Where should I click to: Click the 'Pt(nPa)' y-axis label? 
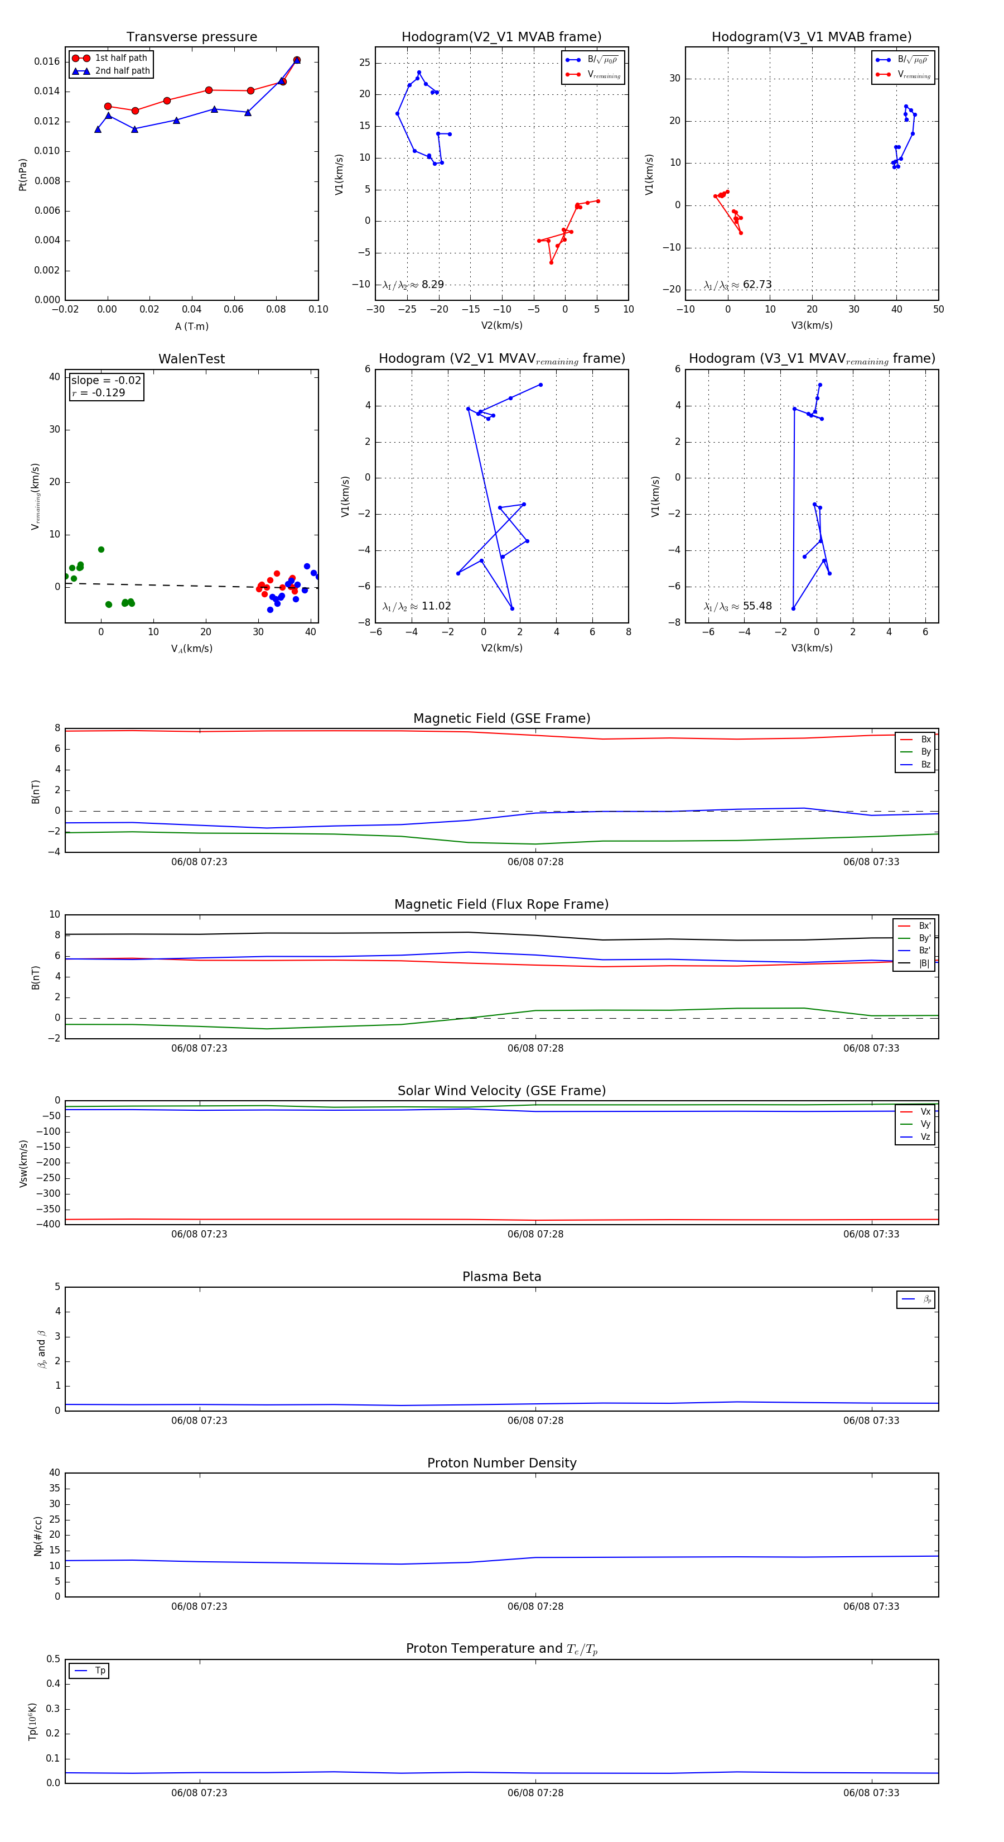pyautogui.click(x=22, y=175)
